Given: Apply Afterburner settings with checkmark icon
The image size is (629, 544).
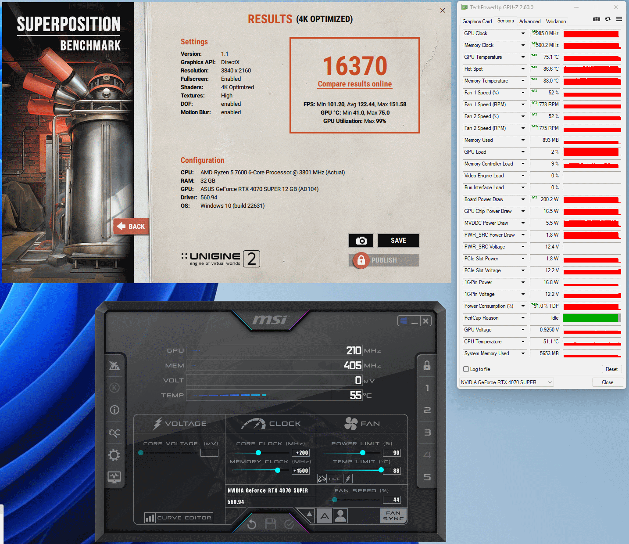Looking at the screenshot, I should click(289, 524).
